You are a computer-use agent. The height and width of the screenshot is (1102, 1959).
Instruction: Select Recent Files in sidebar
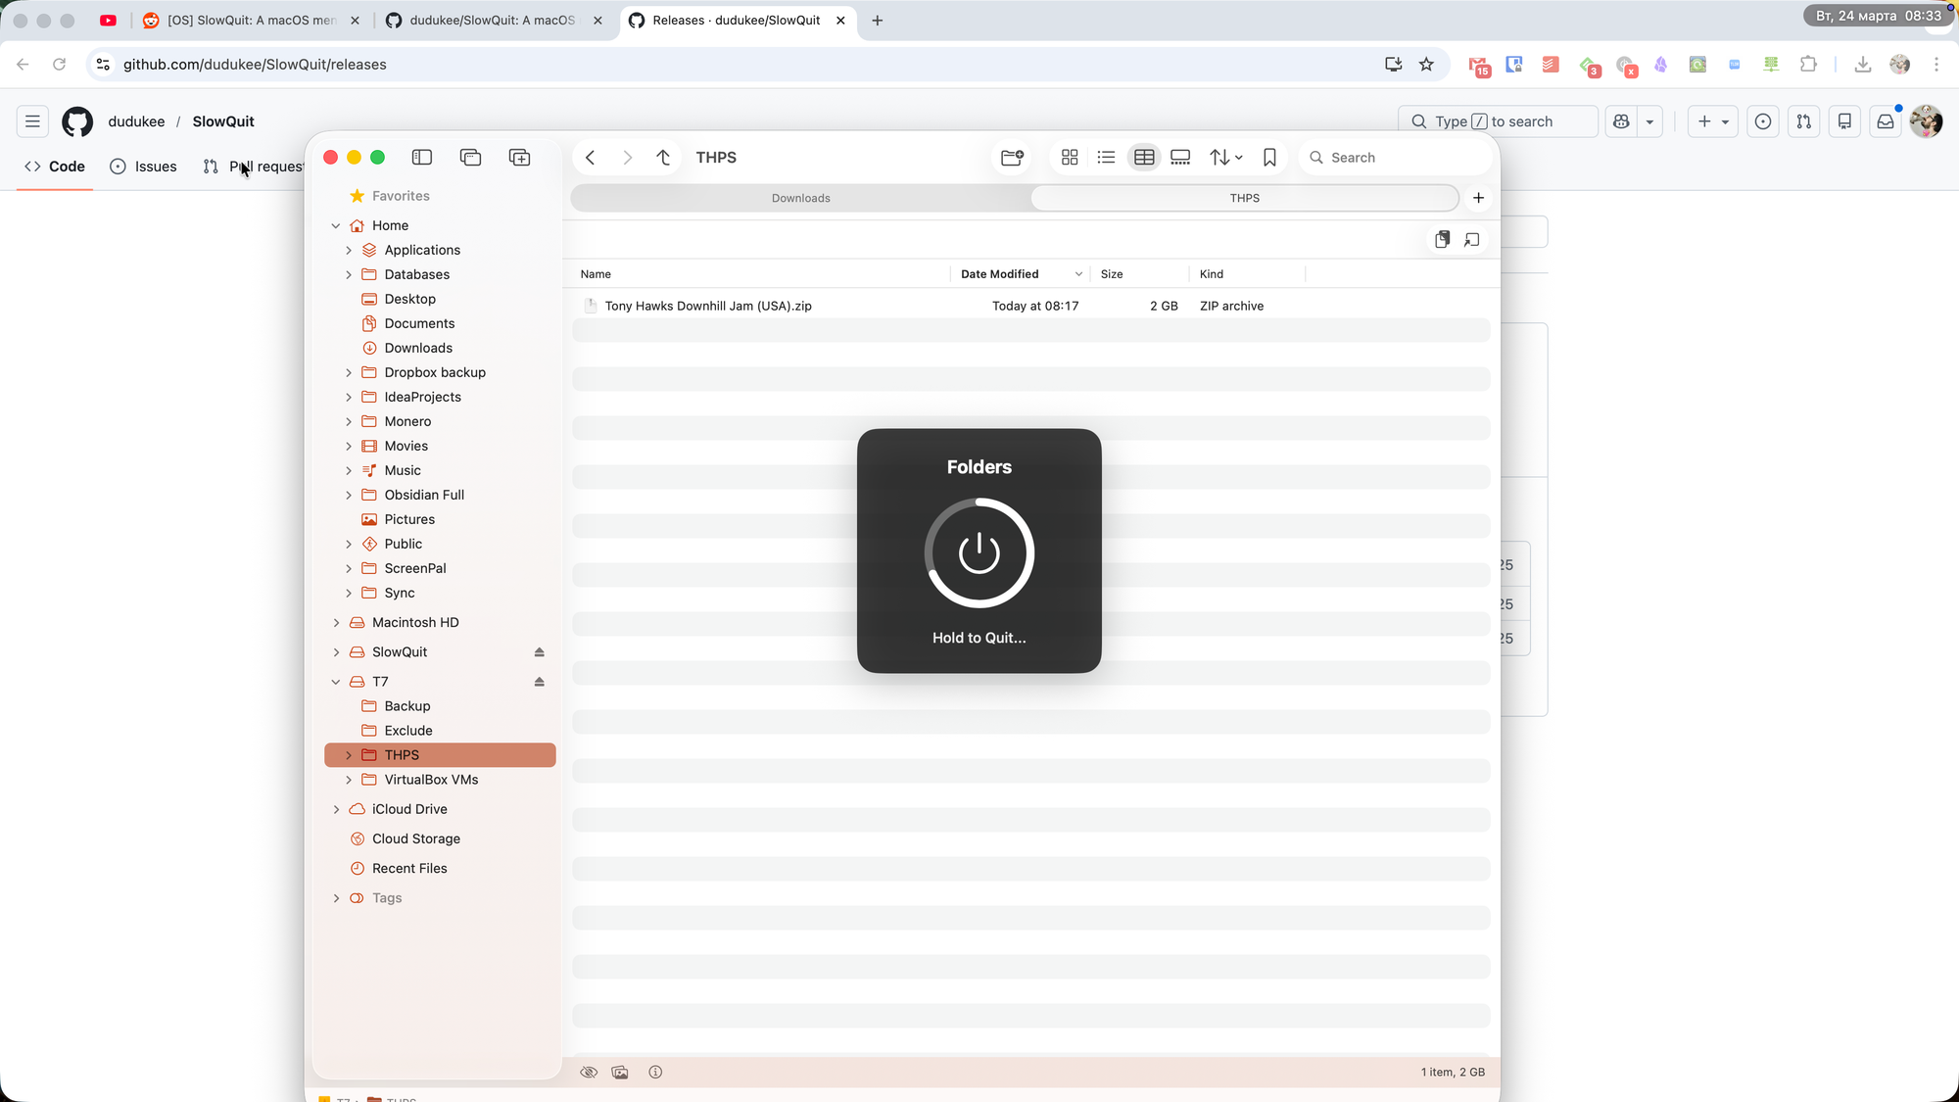409,869
